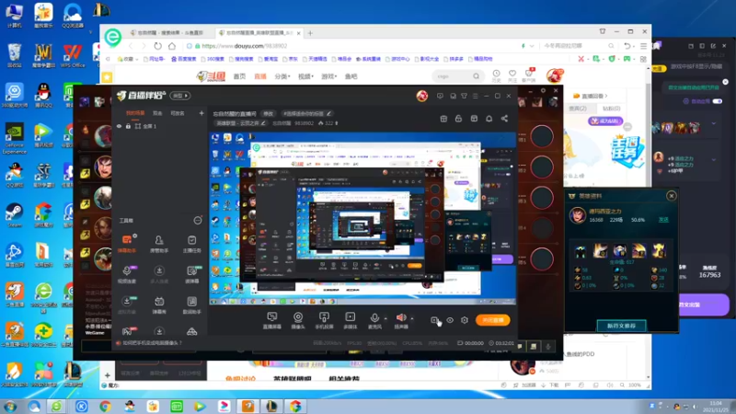Click teal button at bottom of hero popup
The height and width of the screenshot is (414, 736).
tap(621, 326)
